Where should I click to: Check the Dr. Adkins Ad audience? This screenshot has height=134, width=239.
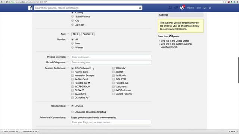[x=72, y=98]
